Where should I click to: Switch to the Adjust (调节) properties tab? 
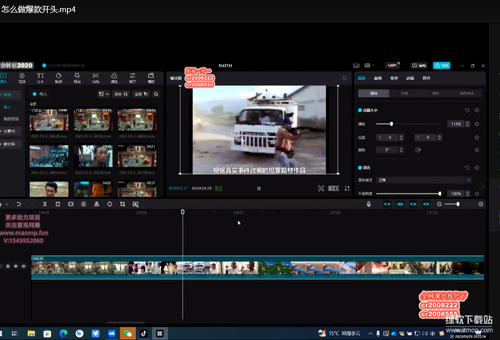(x=427, y=78)
